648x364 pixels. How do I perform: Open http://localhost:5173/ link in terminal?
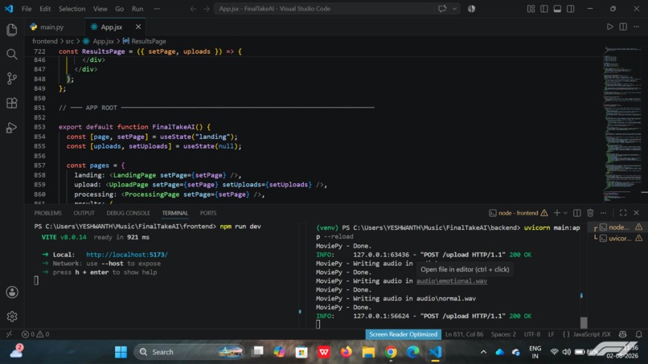[127, 255]
